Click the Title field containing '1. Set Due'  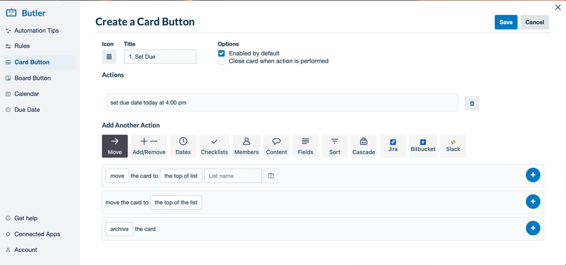tap(160, 57)
